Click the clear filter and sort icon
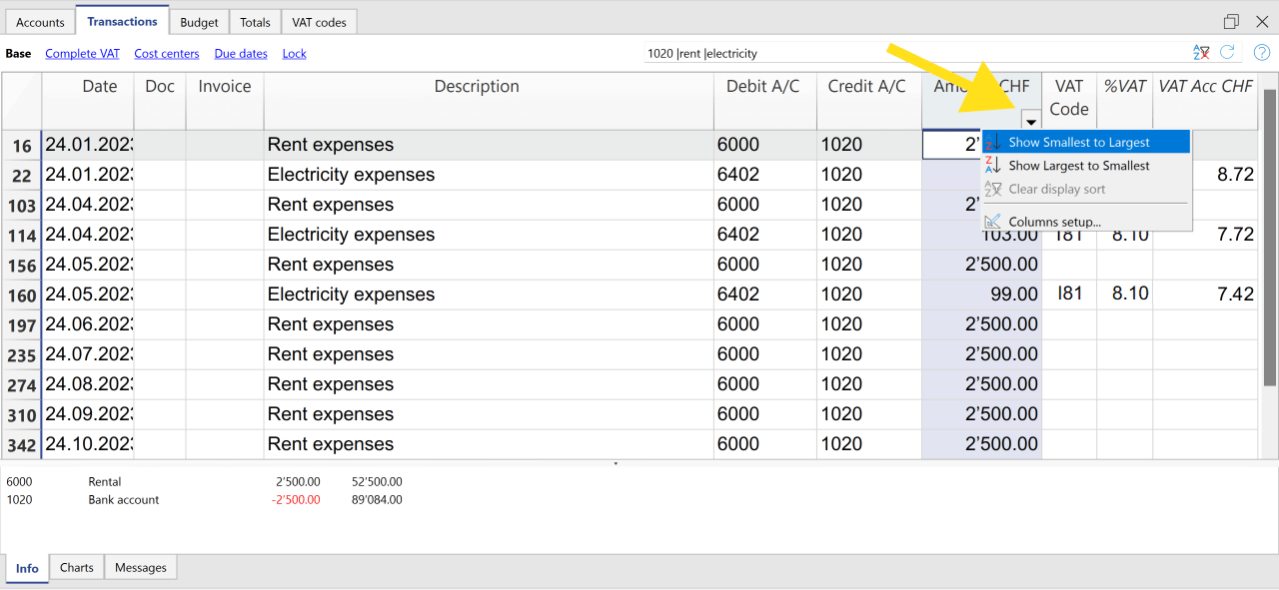1279x590 pixels. (x=1201, y=53)
